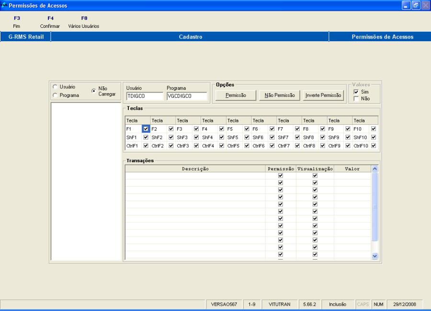Toggle the CtrlF10 key checkbox
431x311 pixels.
pyautogui.click(x=374, y=146)
